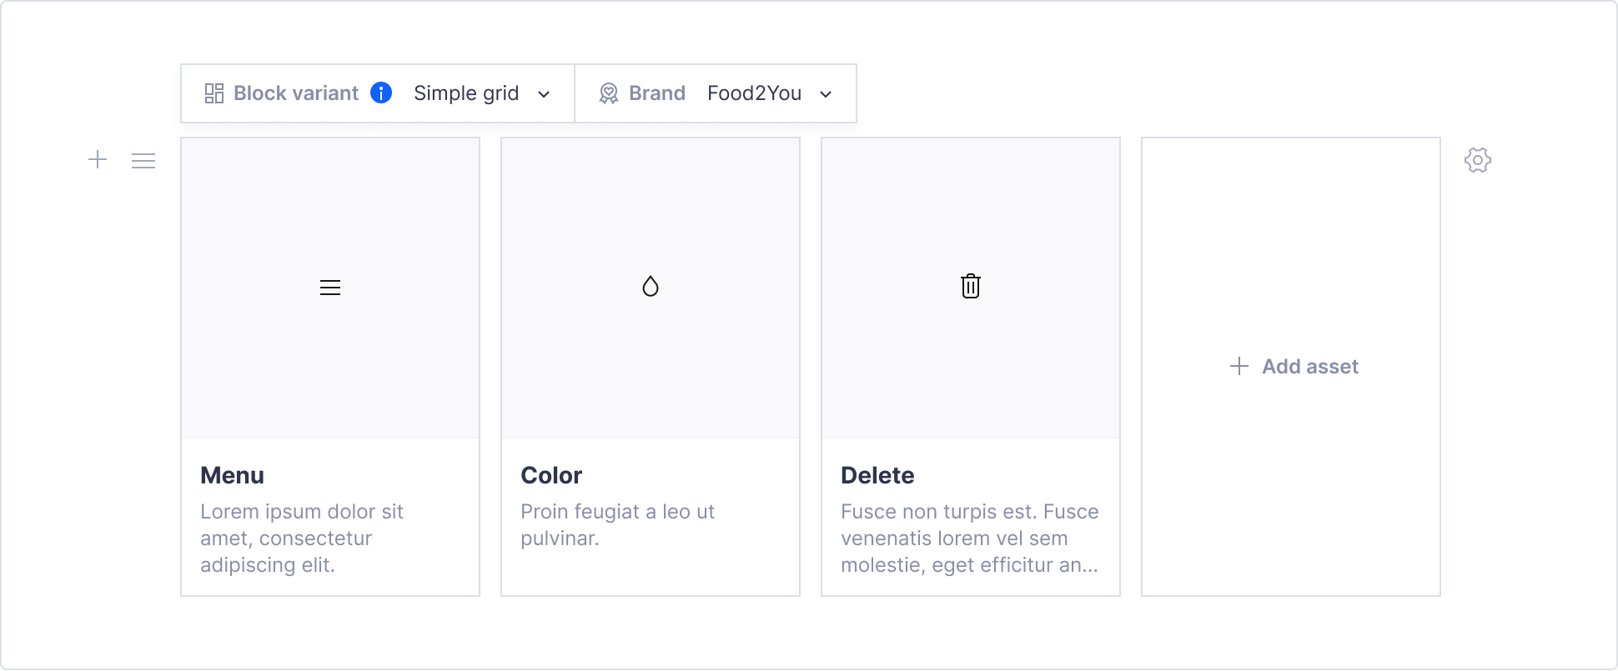Click the Color card title

[x=551, y=475]
